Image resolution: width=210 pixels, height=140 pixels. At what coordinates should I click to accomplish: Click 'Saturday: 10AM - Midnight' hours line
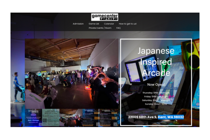point(156,100)
